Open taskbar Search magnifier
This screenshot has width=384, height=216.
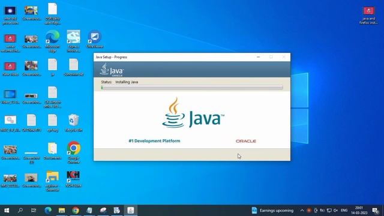(x=20, y=211)
